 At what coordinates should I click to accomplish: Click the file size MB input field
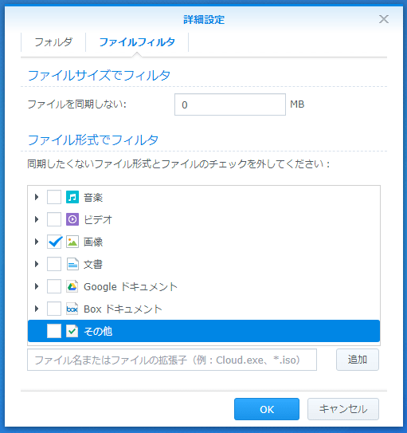(x=230, y=104)
